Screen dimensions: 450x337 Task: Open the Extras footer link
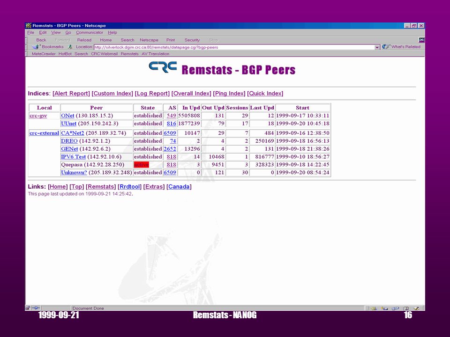point(154,187)
